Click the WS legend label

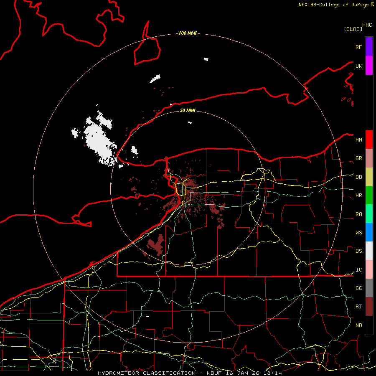tap(358, 233)
